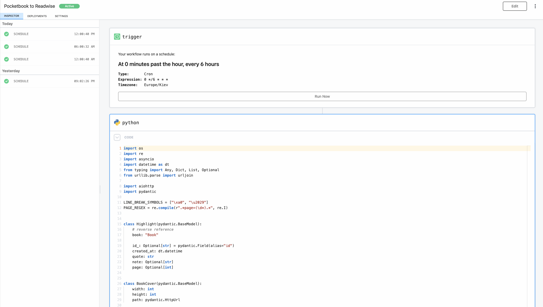The width and height of the screenshot is (543, 307).
Task: Click the Edit button
Action: [x=515, y=6]
